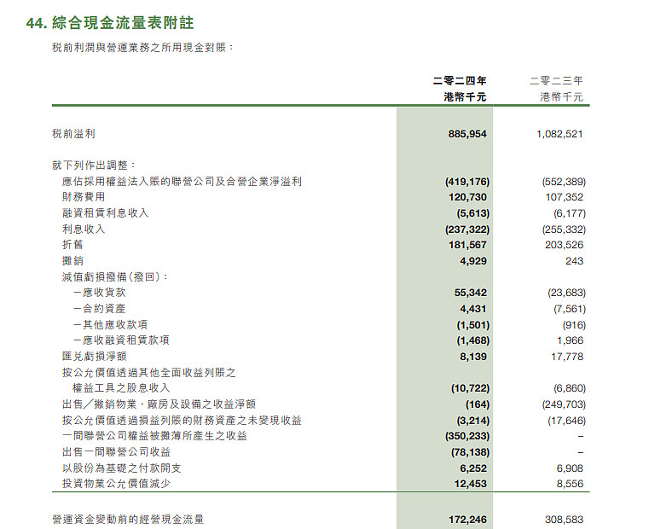Click the section heading 44. 綜合現金流量表附註
The height and width of the screenshot is (529, 649).
click(110, 23)
